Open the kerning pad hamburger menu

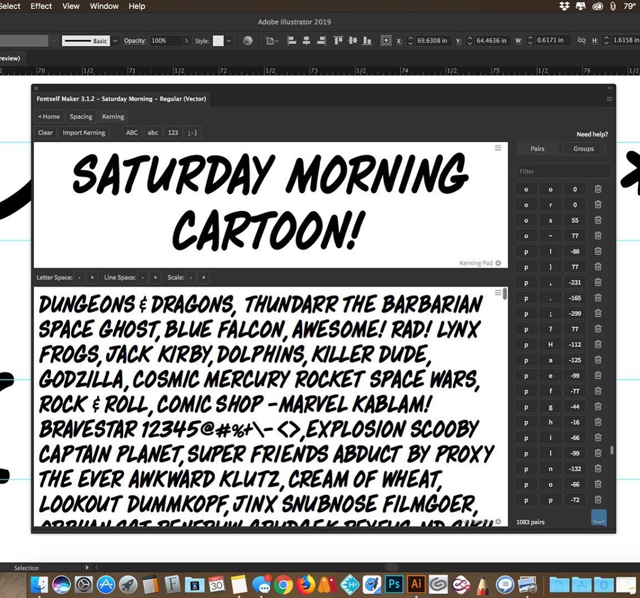498,148
